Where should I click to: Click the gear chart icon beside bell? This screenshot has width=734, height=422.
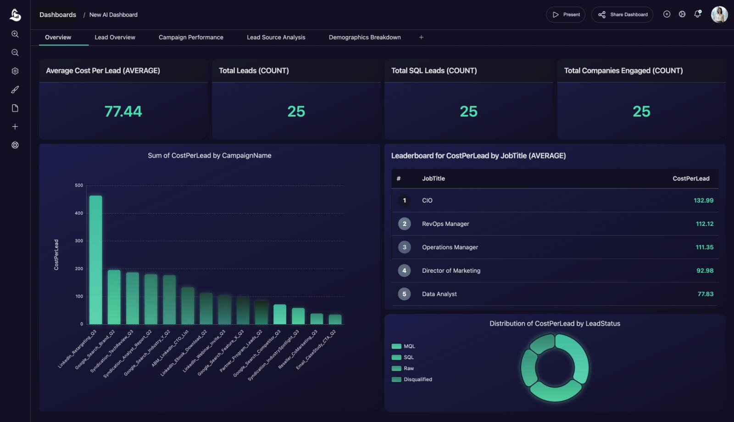[682, 14]
